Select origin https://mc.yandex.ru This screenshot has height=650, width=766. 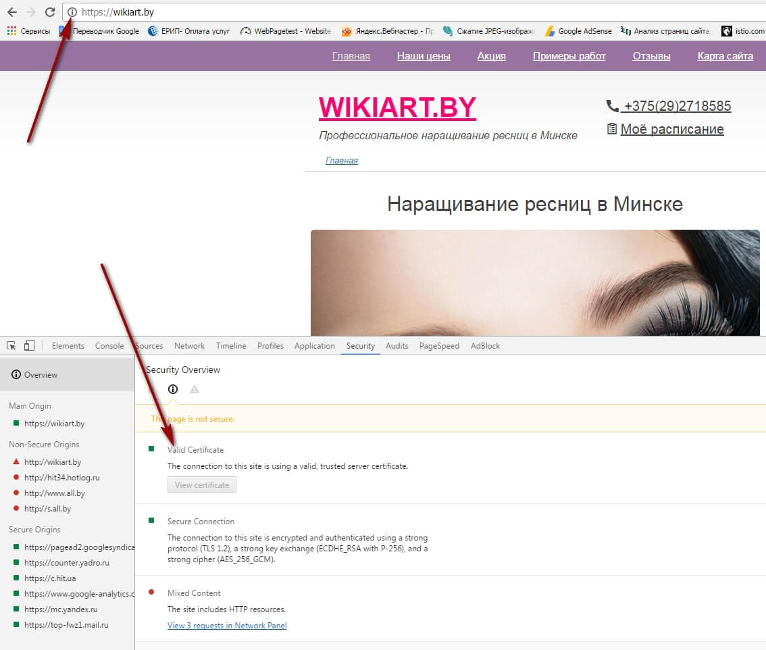click(61, 609)
